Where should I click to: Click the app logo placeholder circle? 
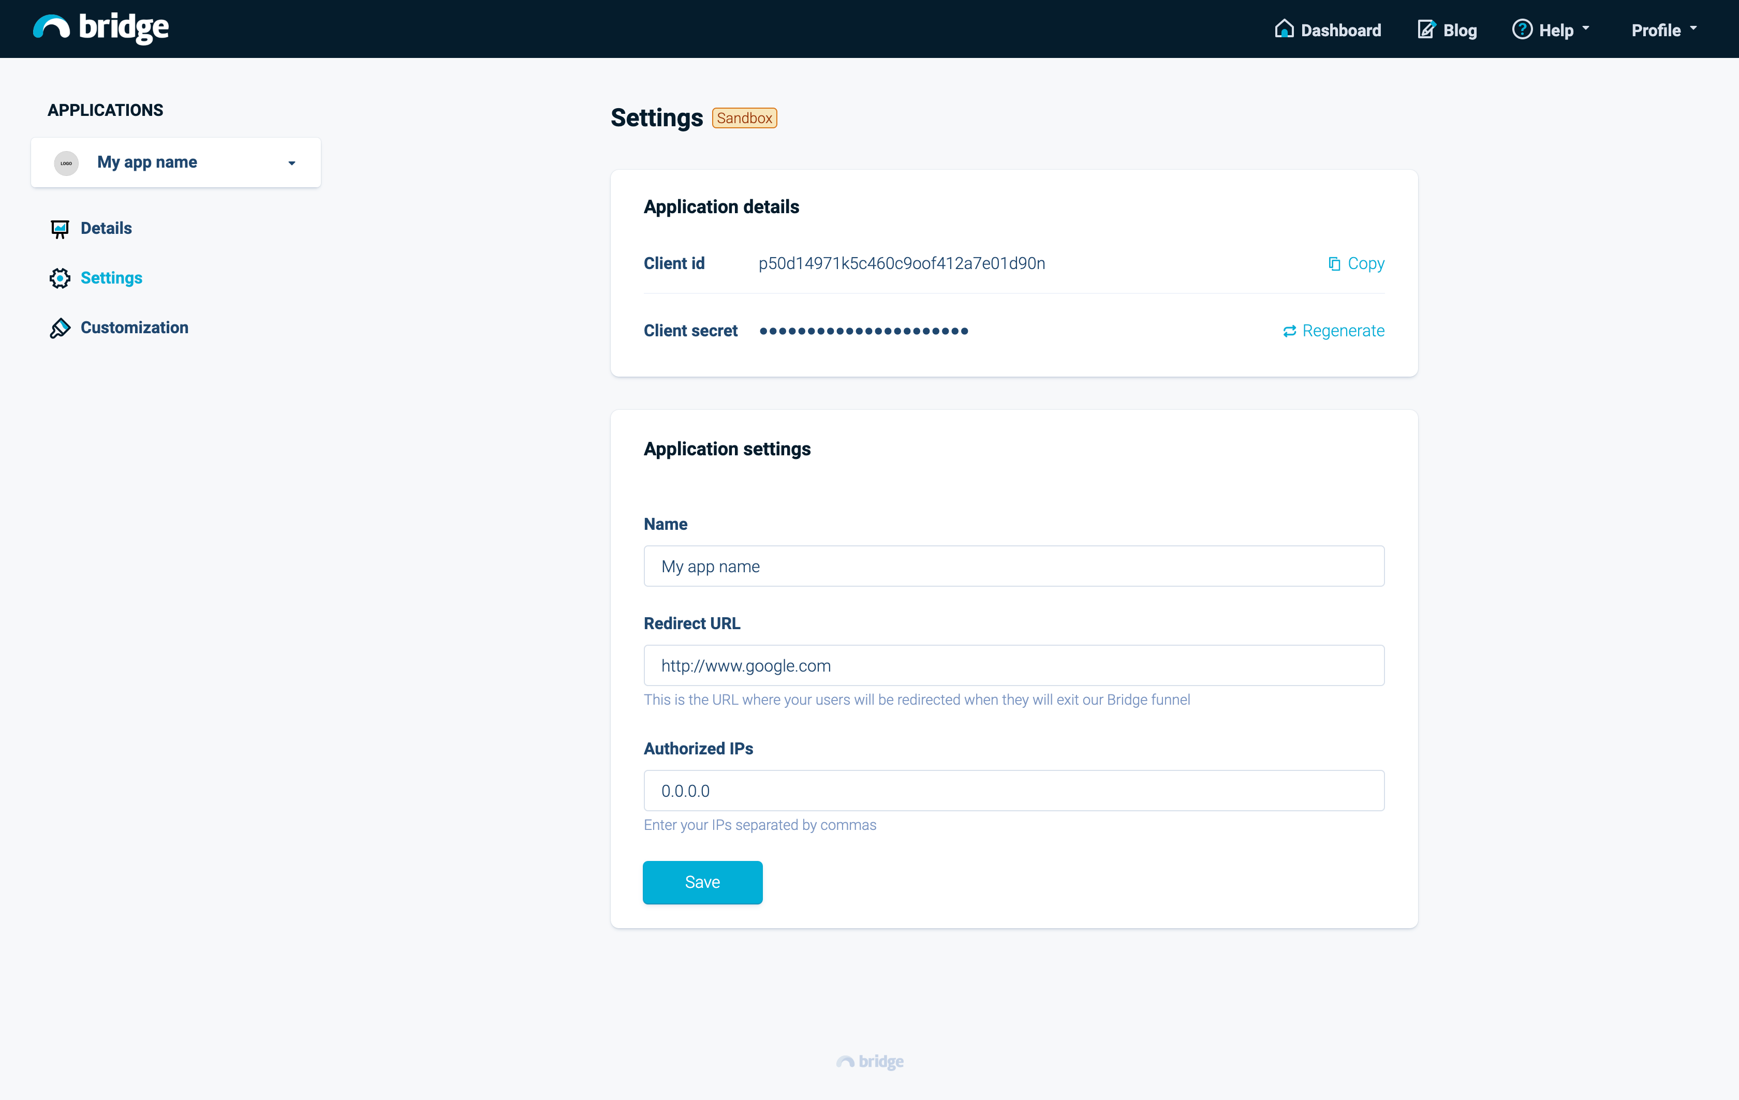pos(66,163)
